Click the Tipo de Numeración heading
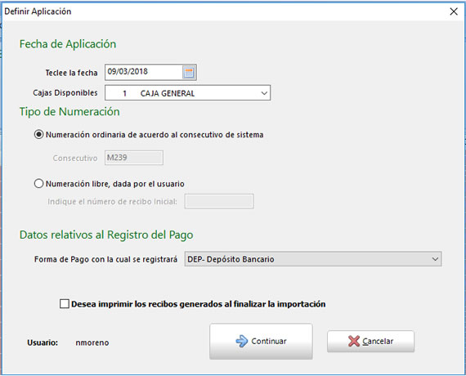The width and height of the screenshot is (466, 376). tap(69, 112)
